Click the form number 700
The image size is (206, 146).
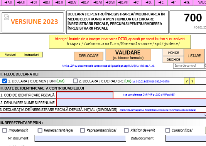click(x=193, y=18)
